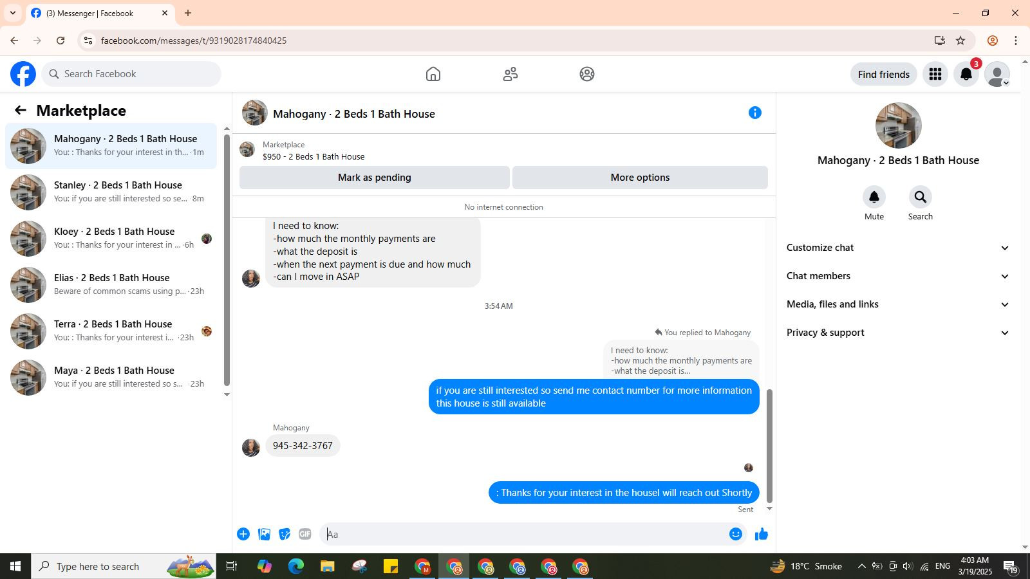Viewport: 1030px width, 579px height.
Task: Click the Windows taskbar search box
Action: click(124, 566)
